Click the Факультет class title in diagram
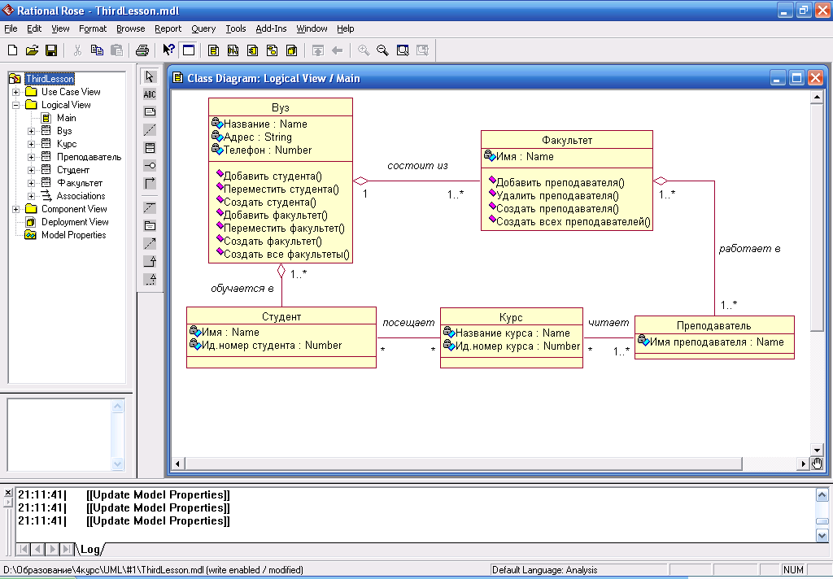This screenshot has height=579, width=833. (x=567, y=140)
